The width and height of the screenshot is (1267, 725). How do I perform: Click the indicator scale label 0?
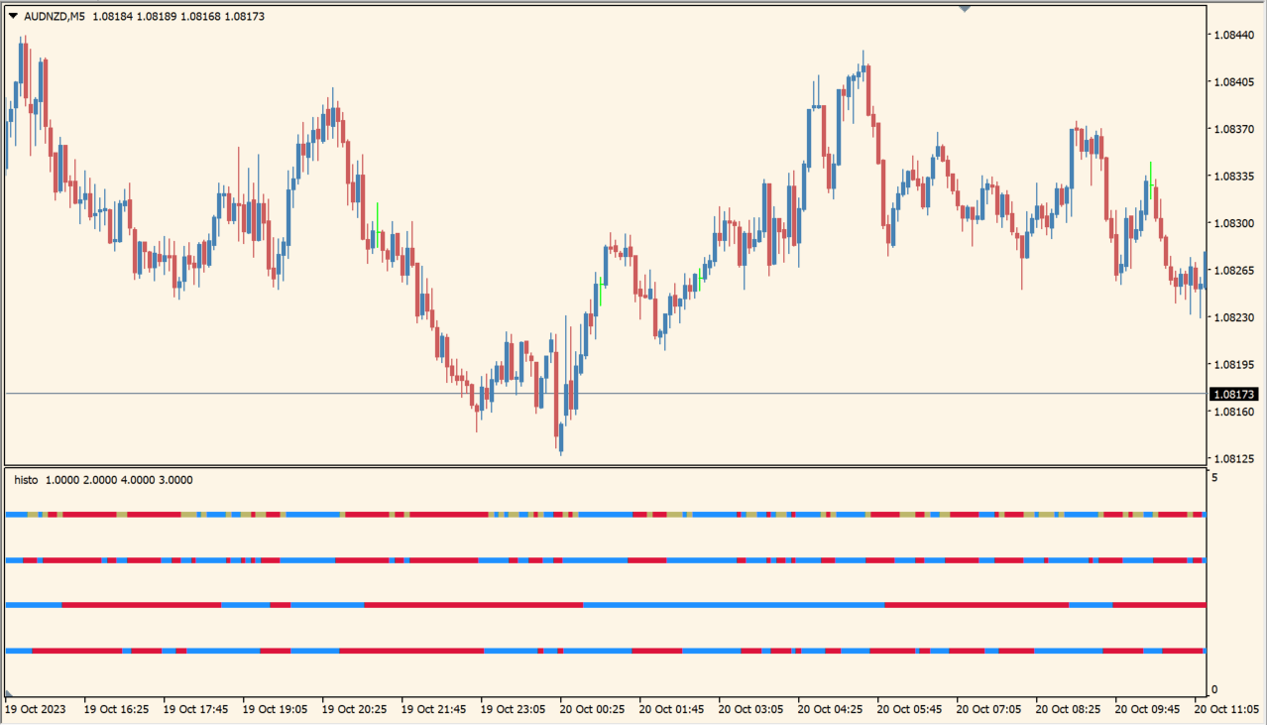click(x=1214, y=690)
